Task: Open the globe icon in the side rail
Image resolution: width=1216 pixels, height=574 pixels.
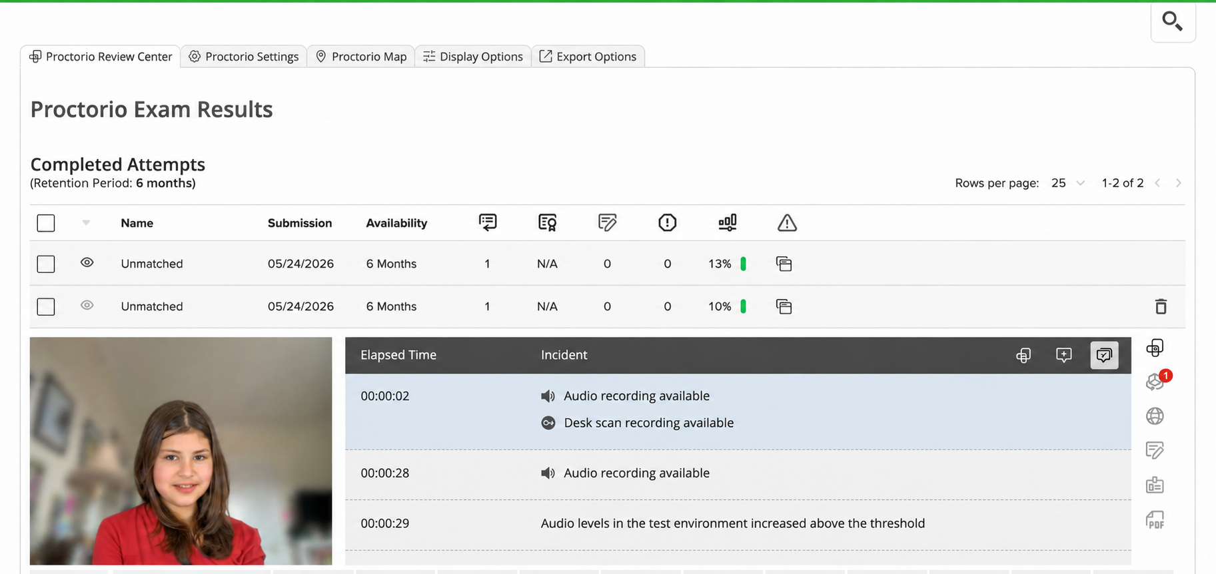Action: [1155, 416]
